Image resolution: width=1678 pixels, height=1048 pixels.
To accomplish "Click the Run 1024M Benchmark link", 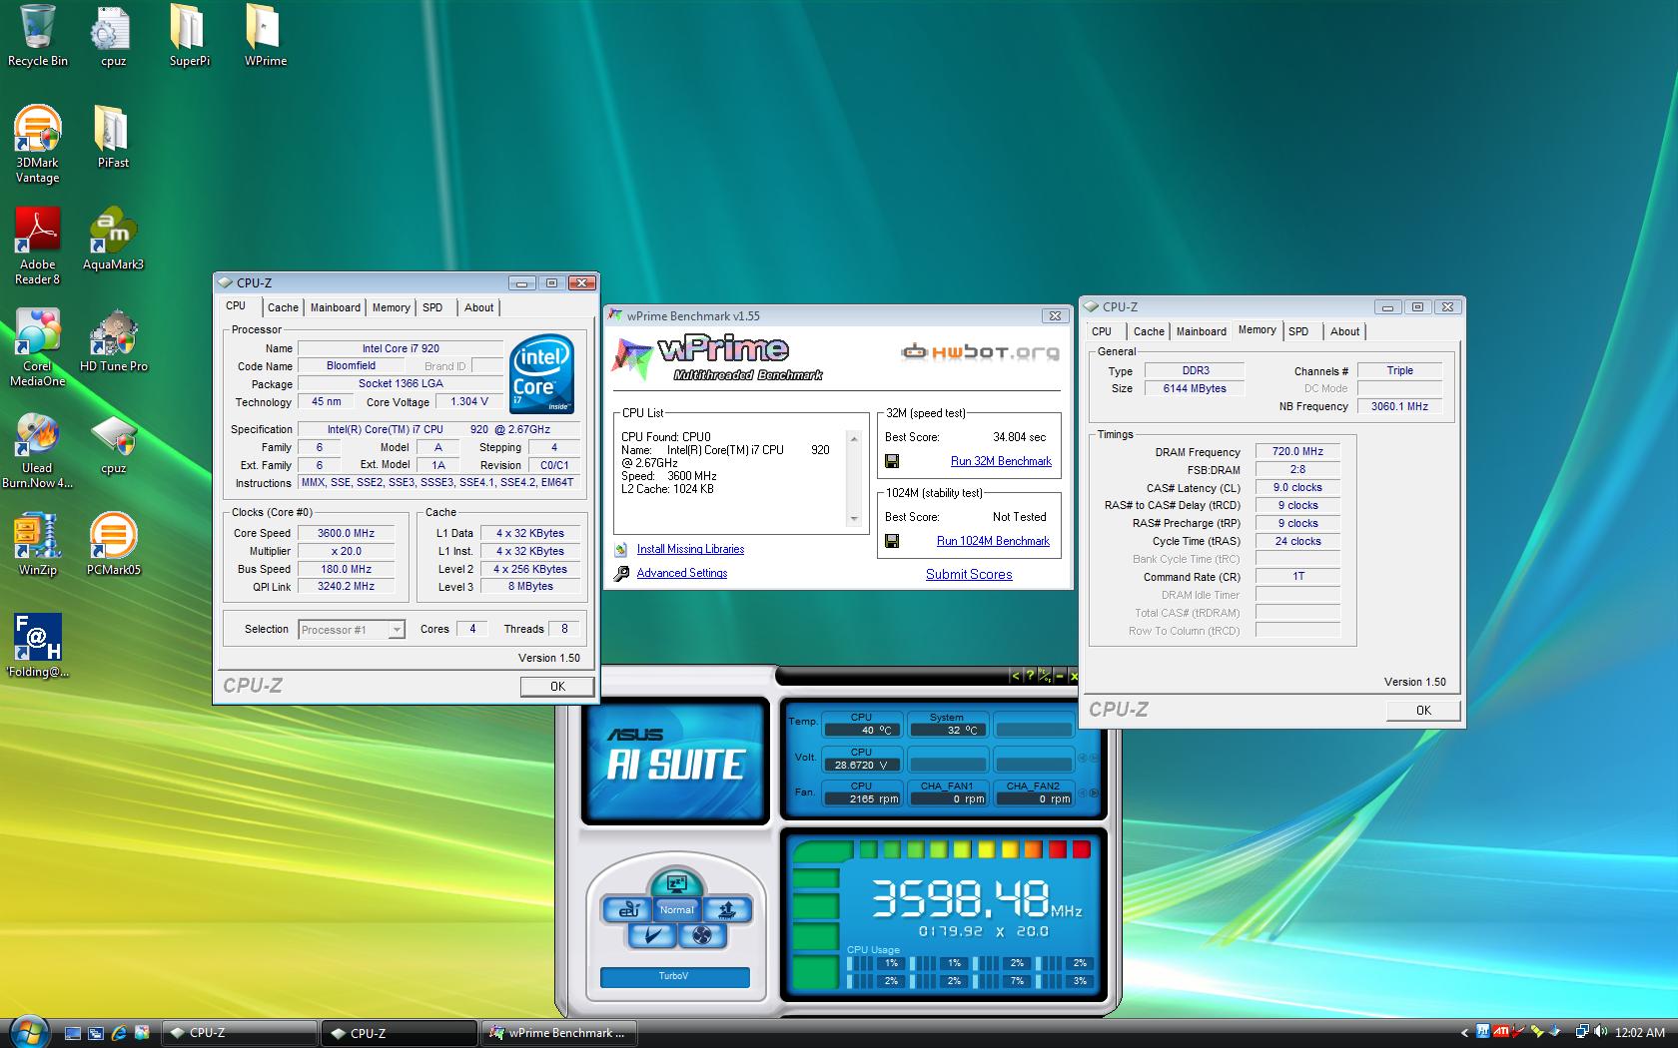I will point(993,541).
